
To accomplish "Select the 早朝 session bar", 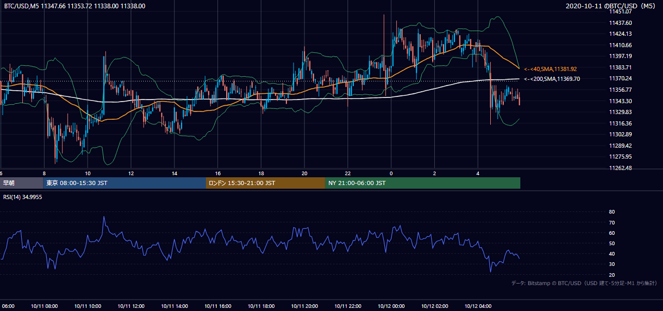I will (21, 183).
